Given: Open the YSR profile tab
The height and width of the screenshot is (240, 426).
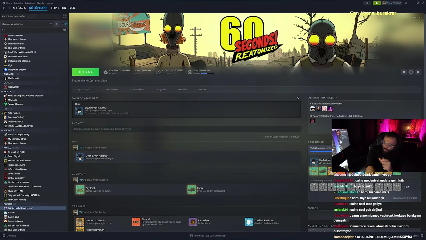Looking at the screenshot, I should [x=72, y=8].
